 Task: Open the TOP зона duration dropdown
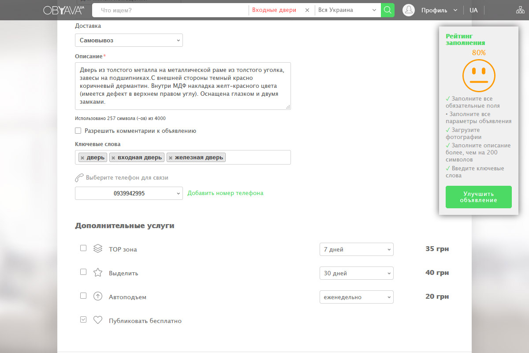pyautogui.click(x=356, y=249)
